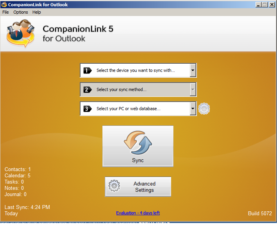Viewport: 277px width, 225px height.
Task: Click 'Select your PC or web database...' text
Action: click(x=129, y=109)
